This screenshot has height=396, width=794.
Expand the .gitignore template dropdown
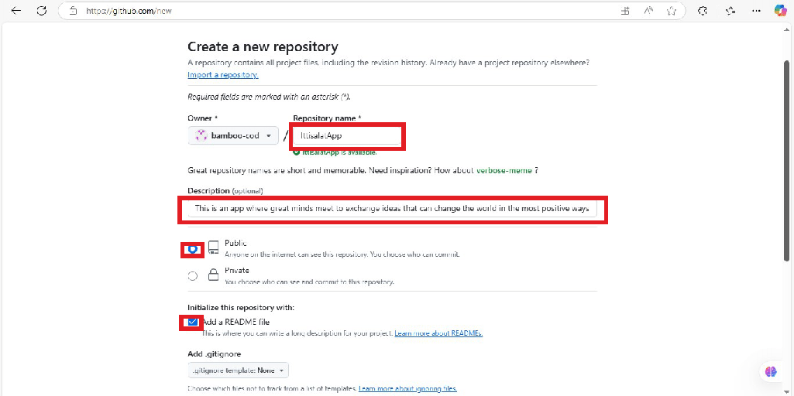tap(238, 370)
